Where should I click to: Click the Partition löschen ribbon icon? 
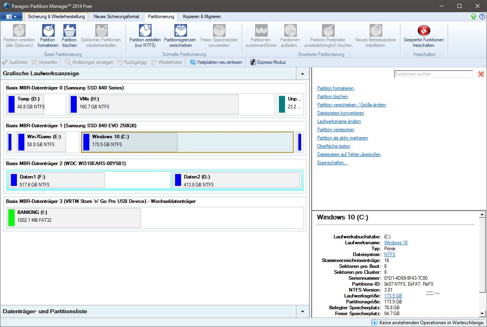point(69,31)
